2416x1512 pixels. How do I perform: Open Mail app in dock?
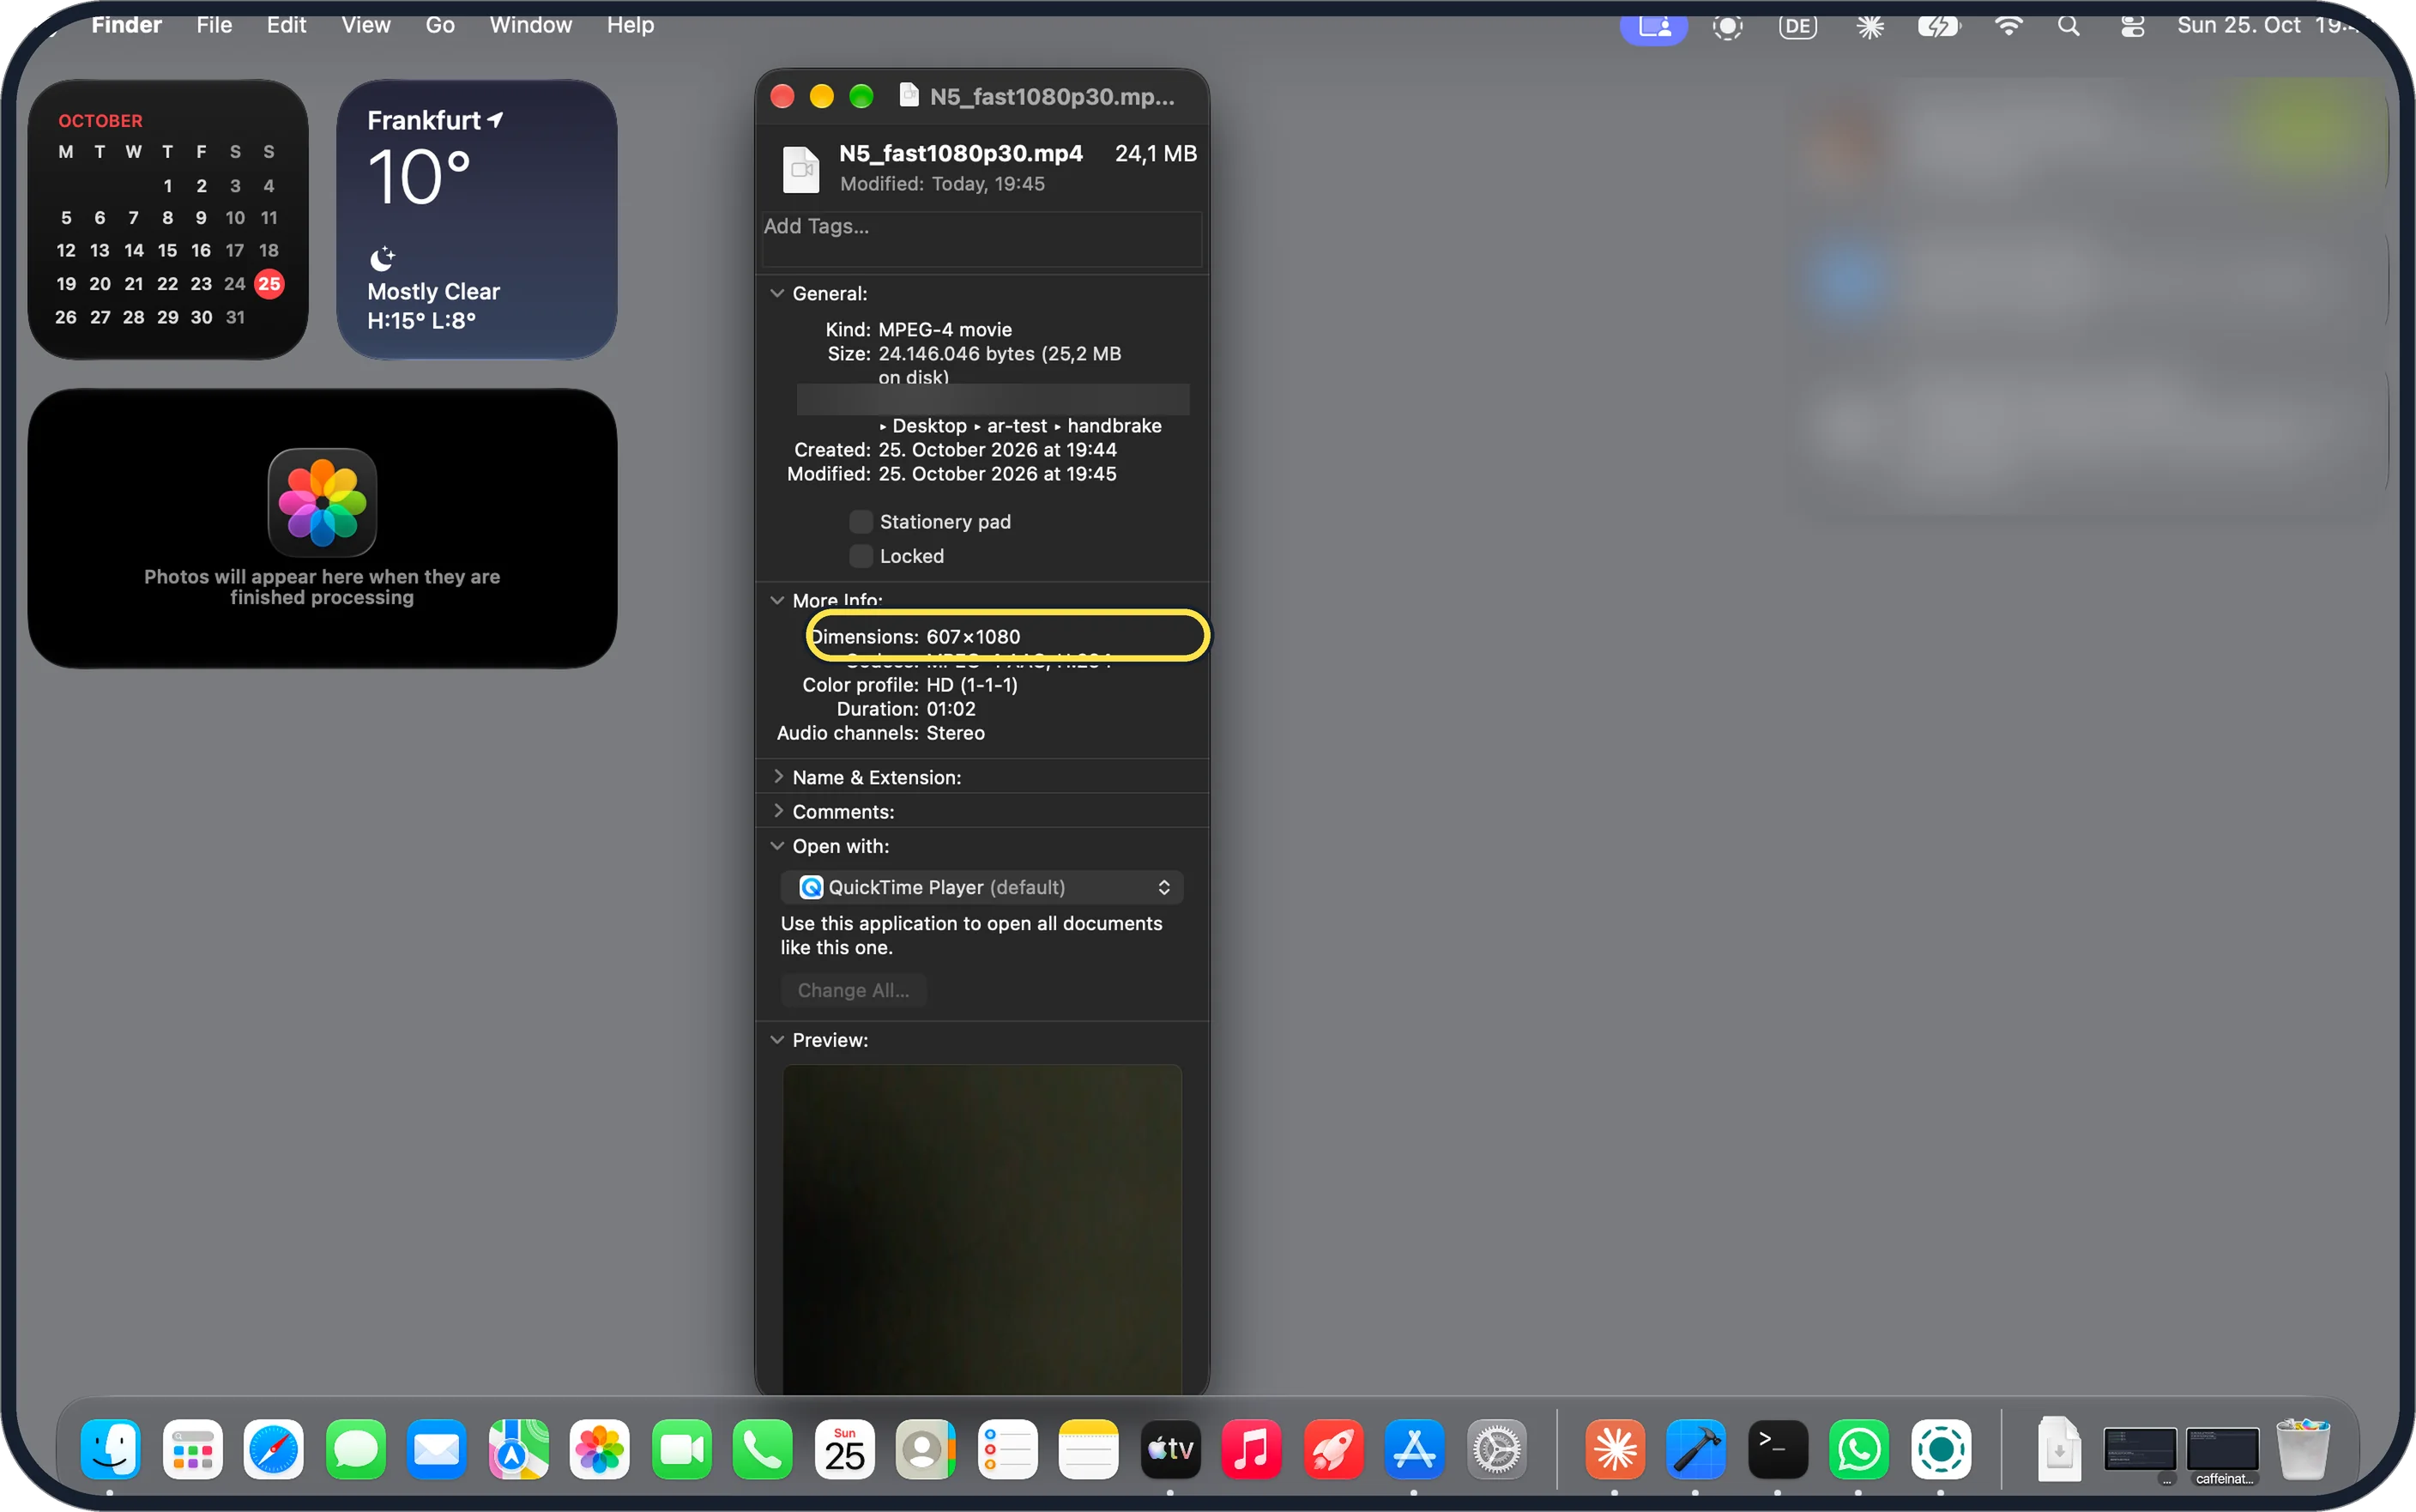tap(437, 1449)
